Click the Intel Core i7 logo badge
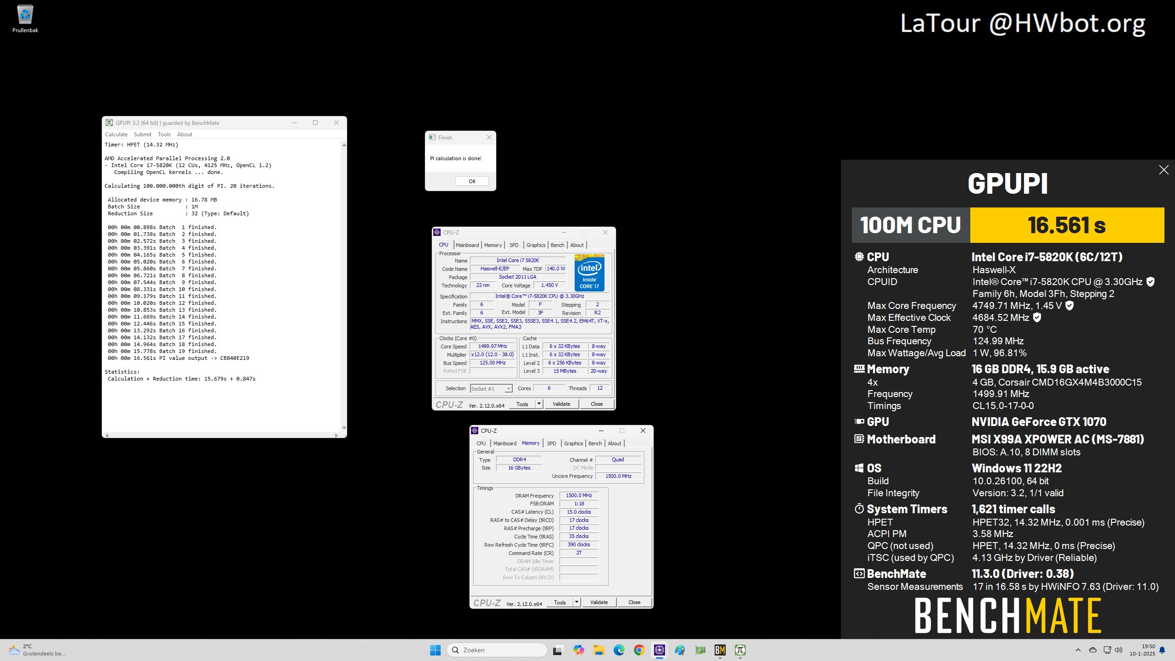1175x661 pixels. tap(589, 273)
